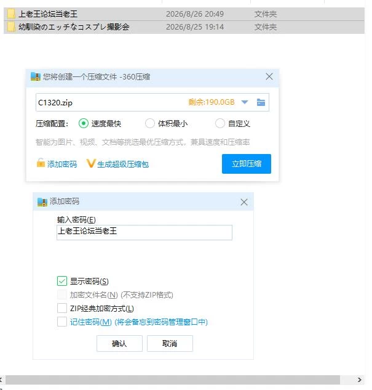This screenshot has height=390, width=372.
Task: Click 剩余:190.0GB free space text
Action: click(211, 102)
